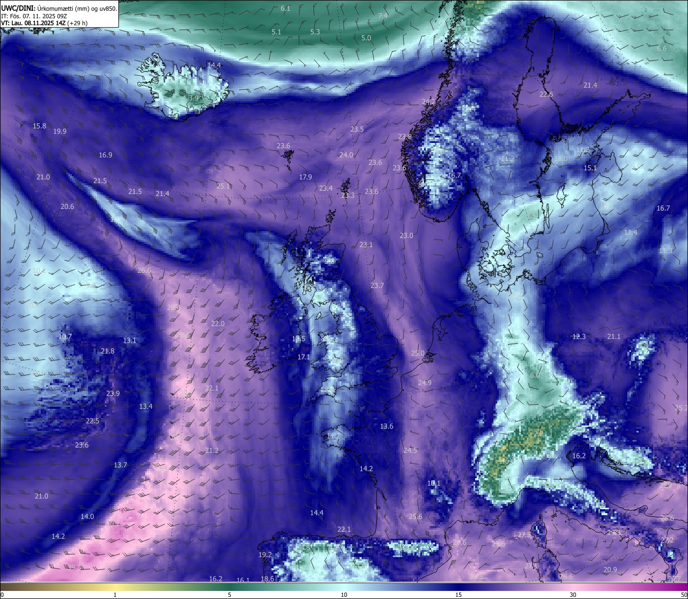Click the map value '25.0'
This screenshot has width=688, height=599.
pos(418,353)
